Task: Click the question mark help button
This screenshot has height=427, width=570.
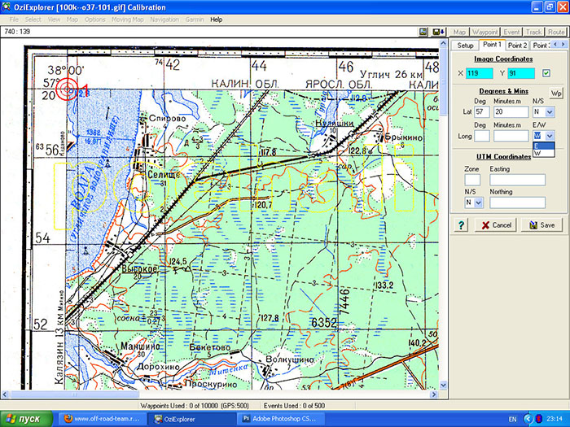Action: pos(461,224)
